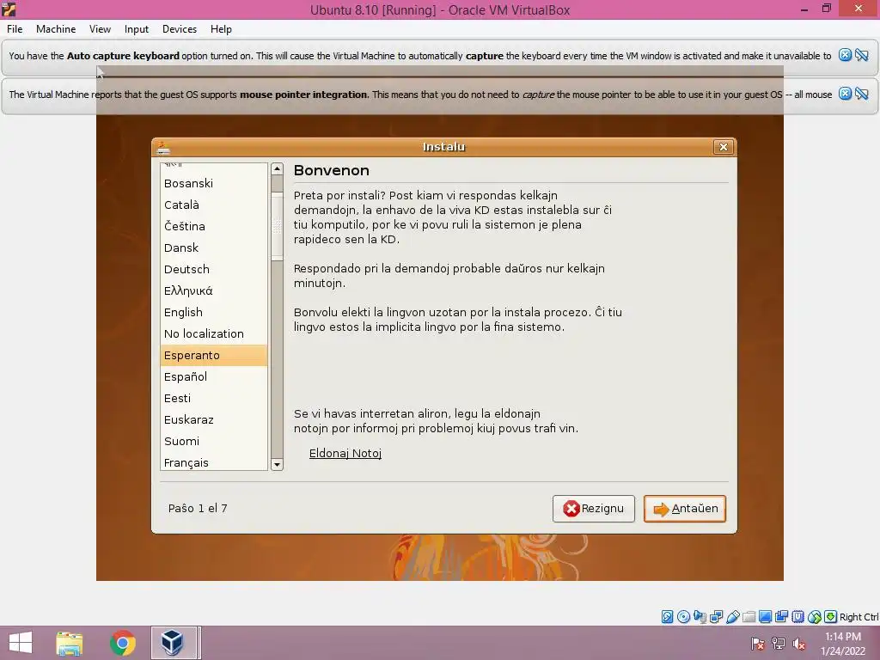880x660 pixels.
Task: Select Euskaraz in the language list
Action: click(x=214, y=419)
